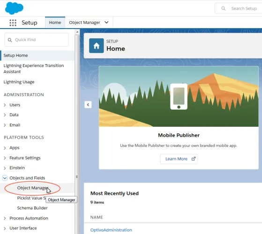Open the Object Manager tab

point(84,22)
